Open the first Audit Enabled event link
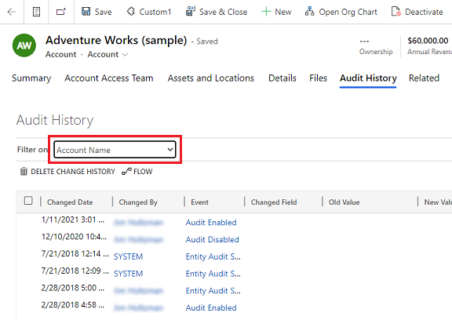The image size is (452, 320). 211,223
